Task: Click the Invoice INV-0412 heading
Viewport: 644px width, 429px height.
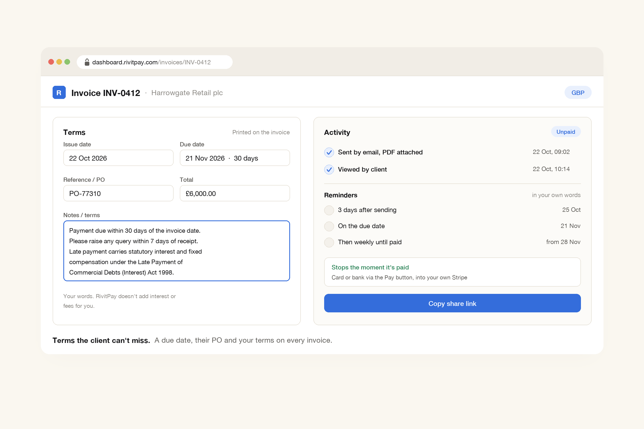Action: [106, 93]
